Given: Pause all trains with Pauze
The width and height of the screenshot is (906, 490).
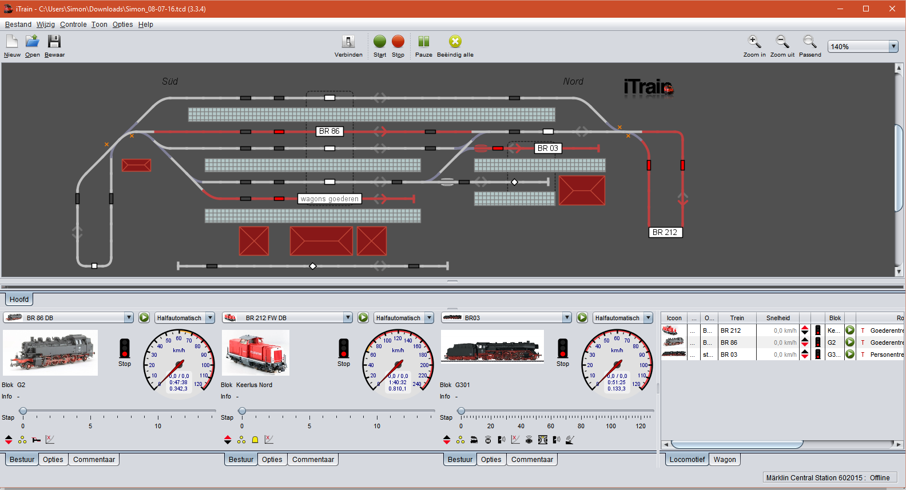Looking at the screenshot, I should 424,46.
